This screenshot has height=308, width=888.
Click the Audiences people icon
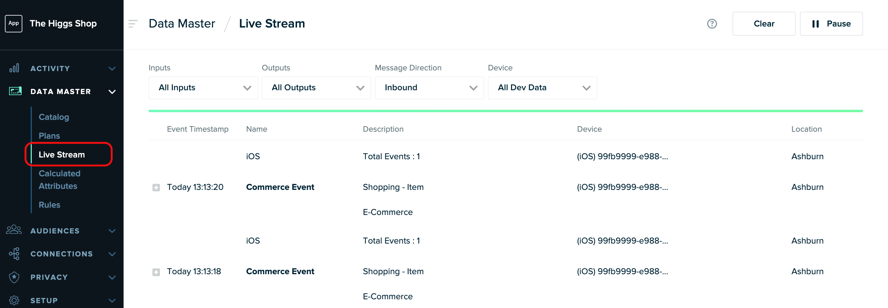[14, 230]
